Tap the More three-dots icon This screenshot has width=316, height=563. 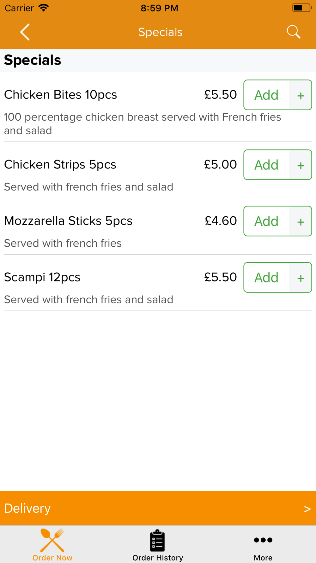(x=263, y=540)
